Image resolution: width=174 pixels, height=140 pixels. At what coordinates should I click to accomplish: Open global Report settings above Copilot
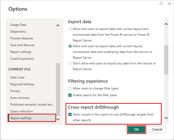tap(21, 52)
